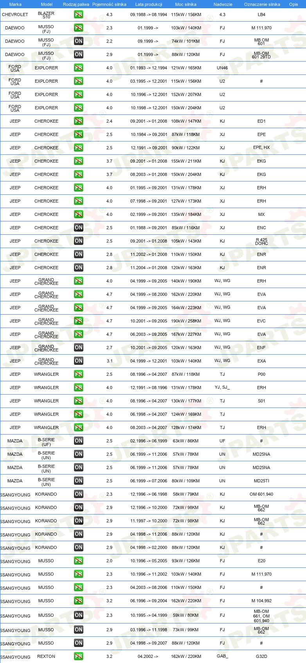Screen dimensions: 306x663
Task: Select the 190kW / 258KM power cell
Action: coord(186,321)
